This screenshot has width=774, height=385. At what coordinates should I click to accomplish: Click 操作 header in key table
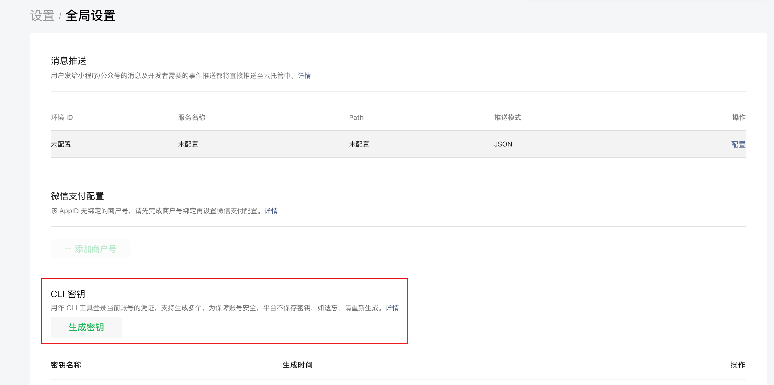[x=737, y=365]
